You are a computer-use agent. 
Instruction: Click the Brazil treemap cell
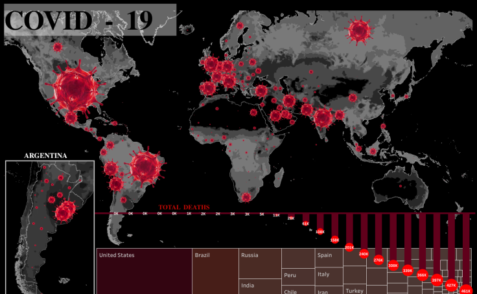215,271
